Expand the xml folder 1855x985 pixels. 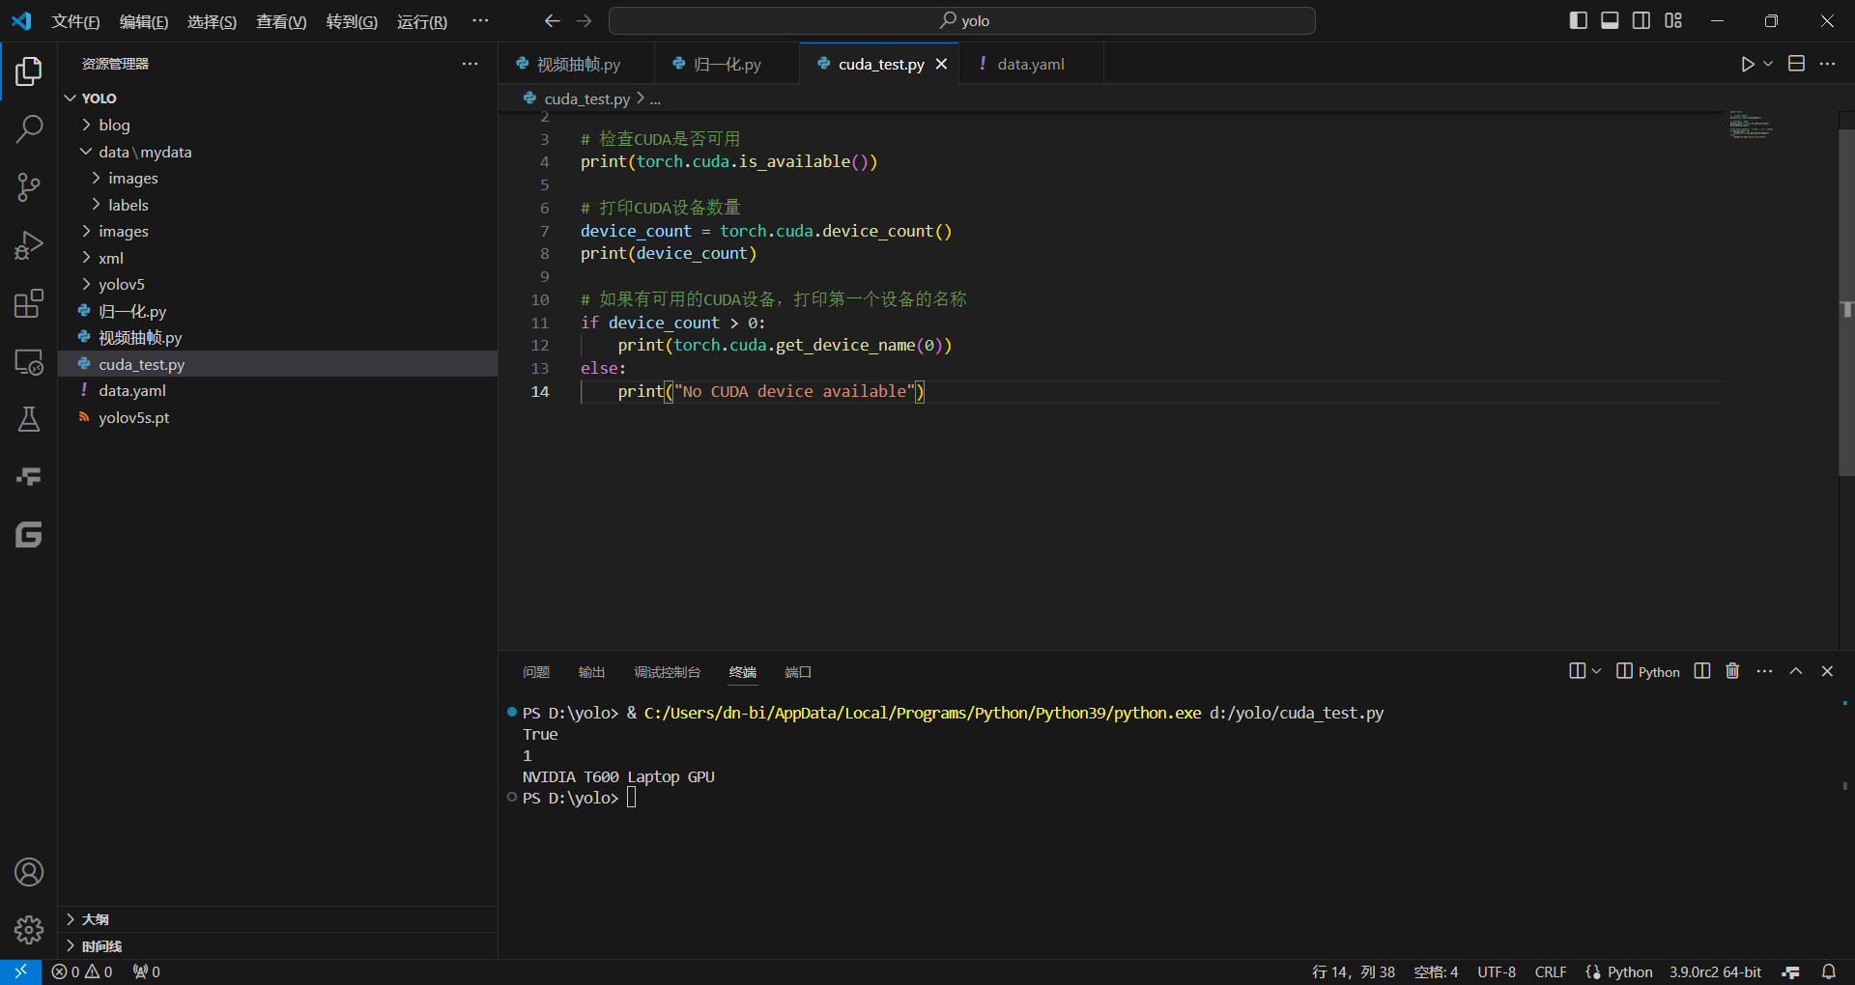86,258
